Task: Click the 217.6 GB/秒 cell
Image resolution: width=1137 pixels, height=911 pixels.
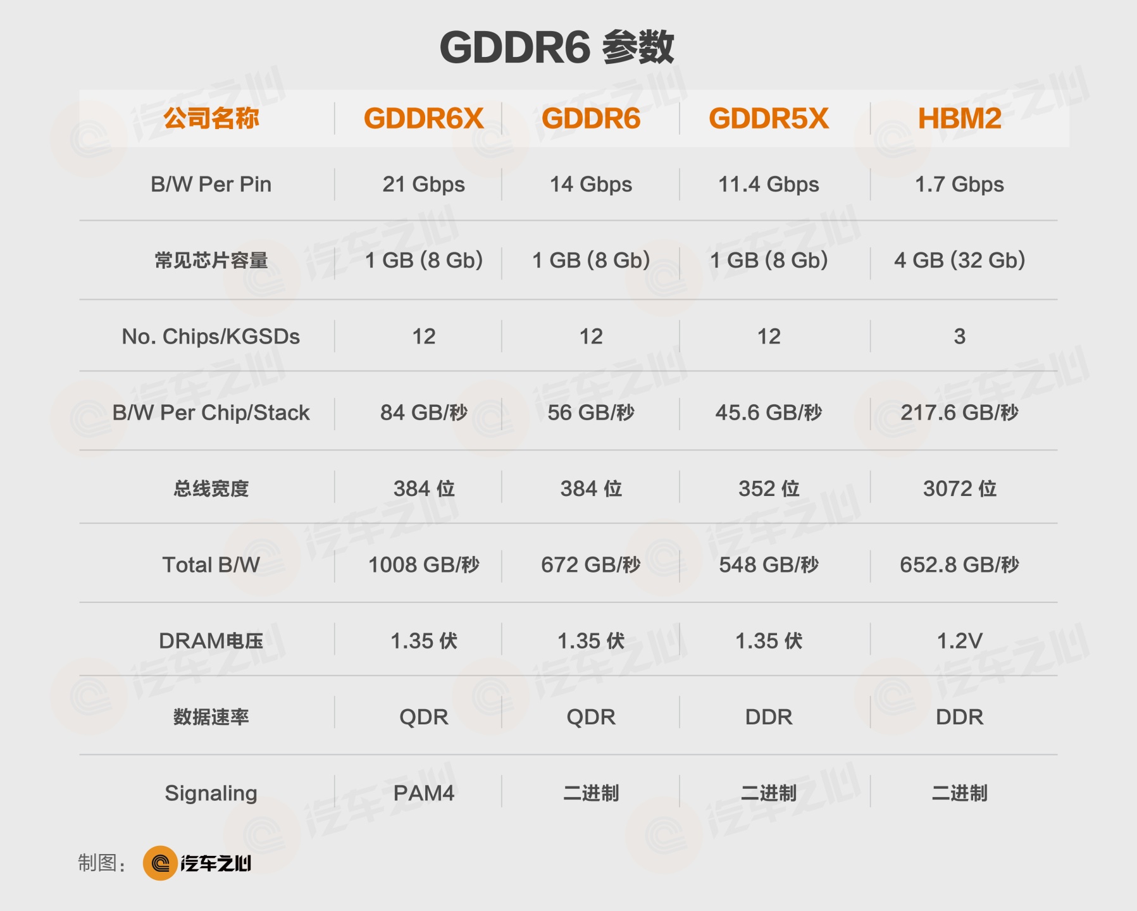Action: 959,412
